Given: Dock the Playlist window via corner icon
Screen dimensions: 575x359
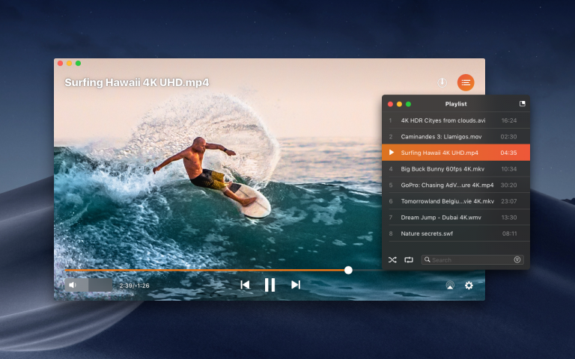Looking at the screenshot, I should (523, 104).
